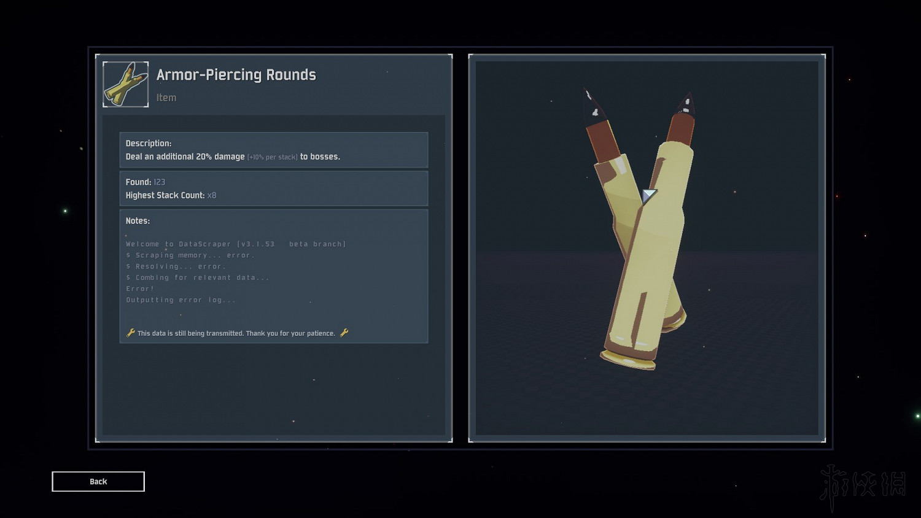921x518 pixels.
Task: Click the 'Welcome to DataScraper' log line
Action: tap(236, 244)
